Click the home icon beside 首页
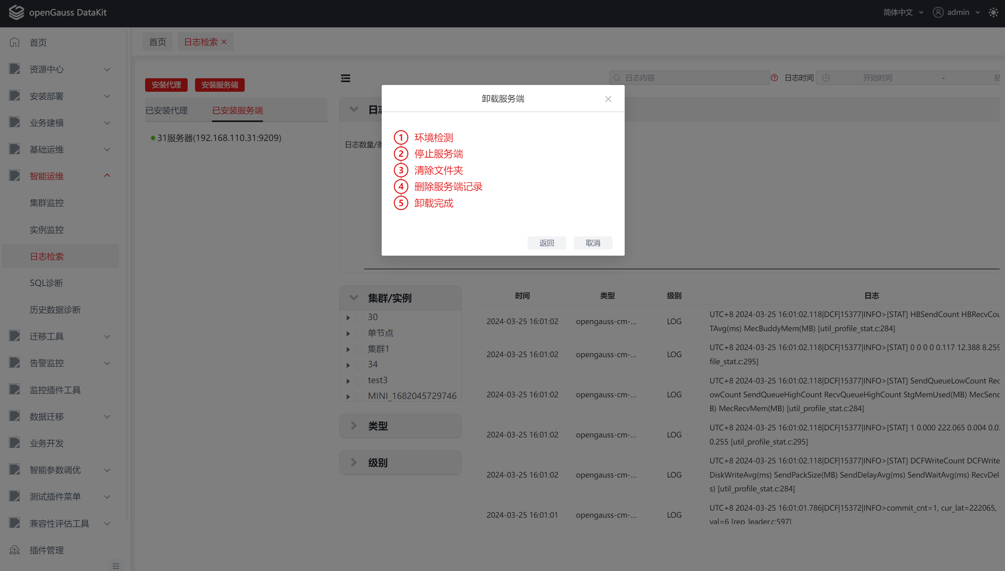 click(15, 42)
